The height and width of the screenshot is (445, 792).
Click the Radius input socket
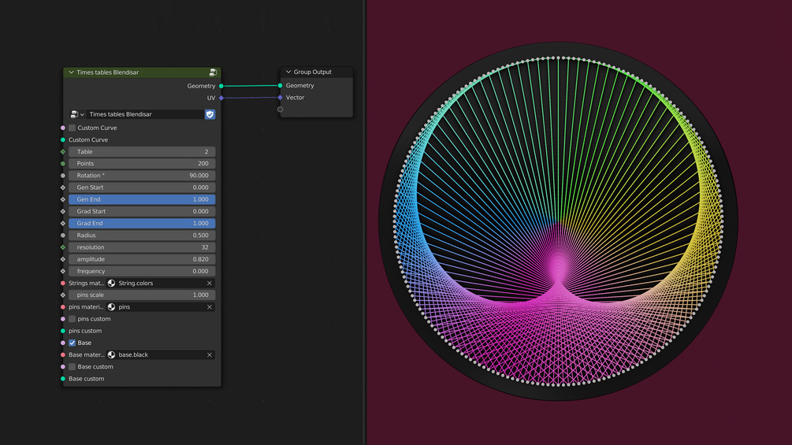(x=63, y=235)
